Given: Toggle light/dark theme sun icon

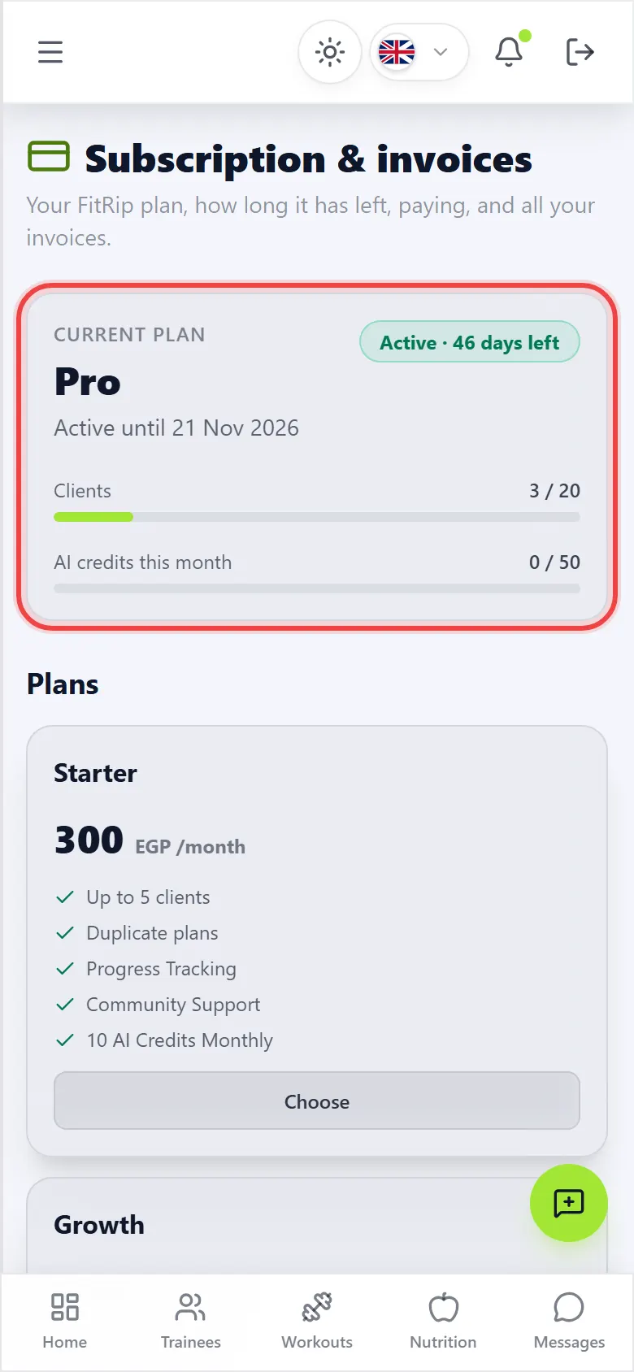Looking at the screenshot, I should pos(330,53).
